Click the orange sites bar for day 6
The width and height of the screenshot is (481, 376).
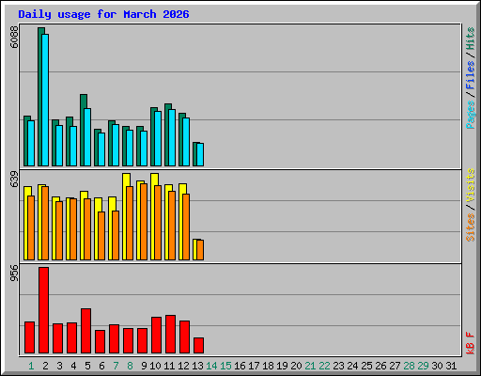click(x=101, y=236)
